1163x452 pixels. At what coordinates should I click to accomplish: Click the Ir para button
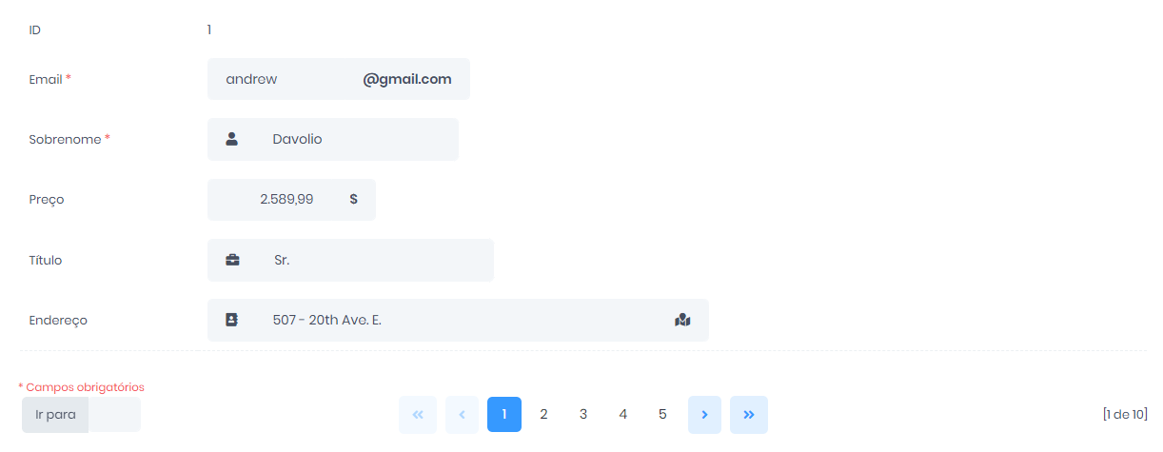[x=55, y=415]
